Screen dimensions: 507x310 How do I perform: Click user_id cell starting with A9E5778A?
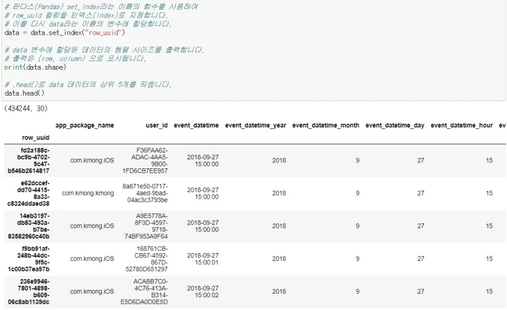pos(146,226)
